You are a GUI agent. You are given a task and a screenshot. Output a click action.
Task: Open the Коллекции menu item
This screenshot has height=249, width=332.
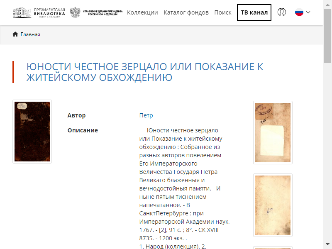(x=142, y=12)
